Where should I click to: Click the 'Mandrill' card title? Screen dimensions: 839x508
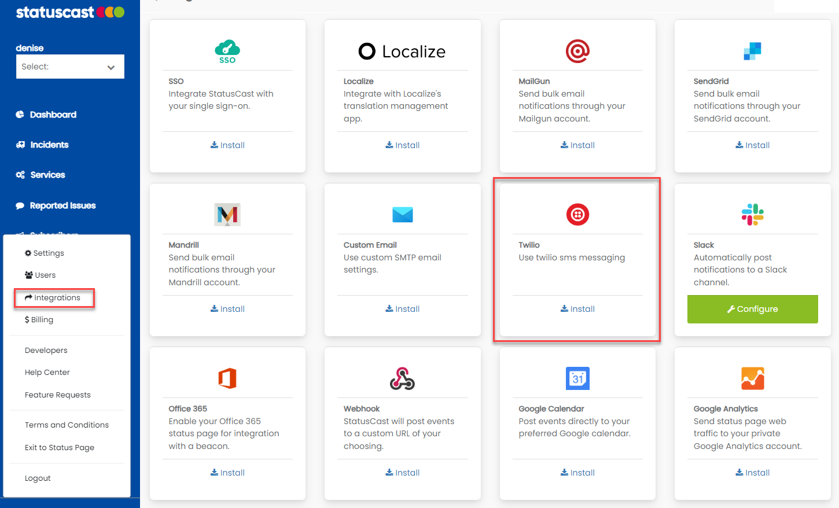pyautogui.click(x=183, y=245)
